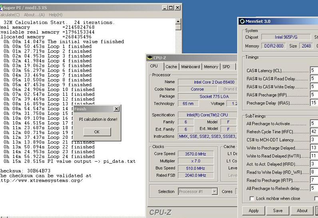
Task: Open Write to Precharge Delayed value box
Action: tap(314, 148)
